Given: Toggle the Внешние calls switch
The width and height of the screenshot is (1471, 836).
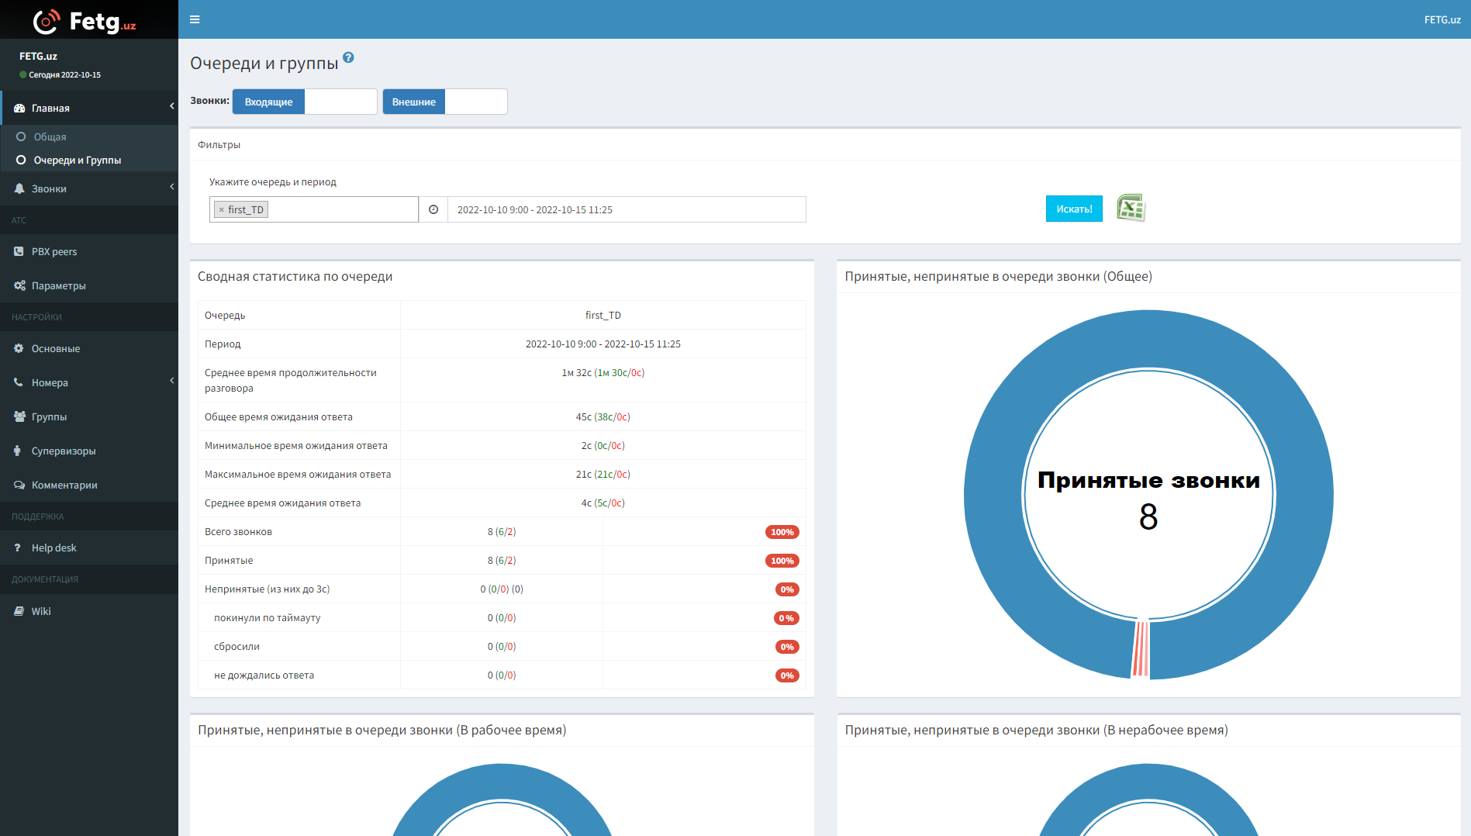Looking at the screenshot, I should 444,102.
